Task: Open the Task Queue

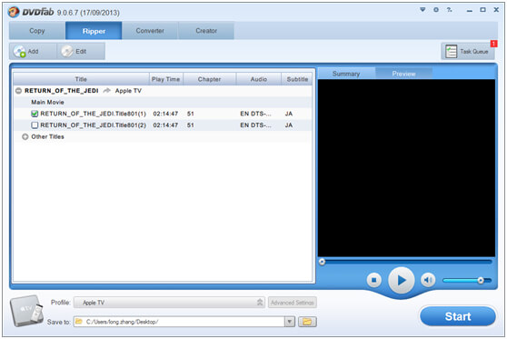Action: pyautogui.click(x=468, y=51)
